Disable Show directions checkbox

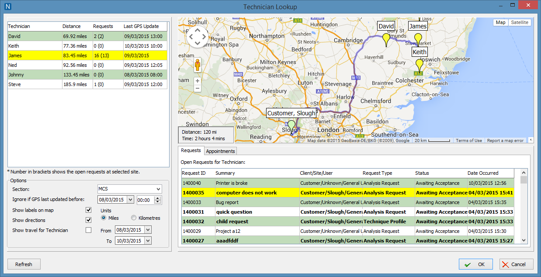(89, 220)
